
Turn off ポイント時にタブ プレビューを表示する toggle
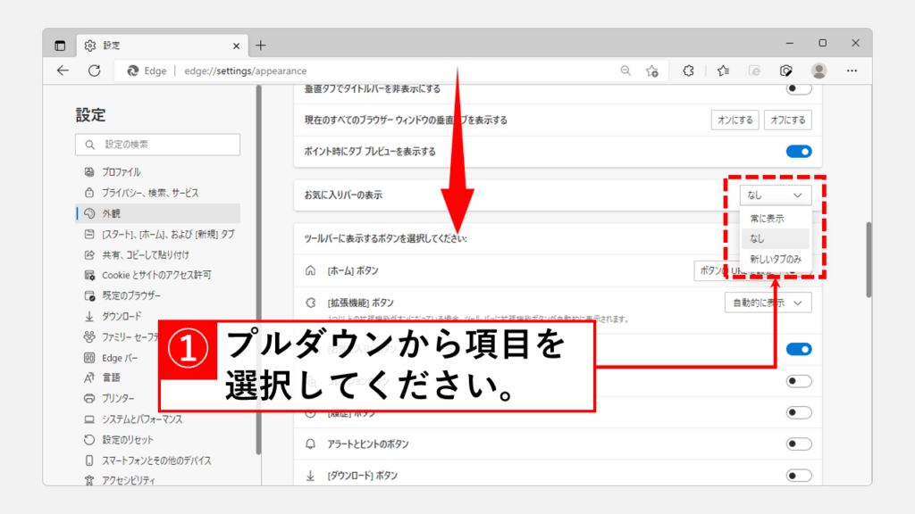[x=798, y=152]
